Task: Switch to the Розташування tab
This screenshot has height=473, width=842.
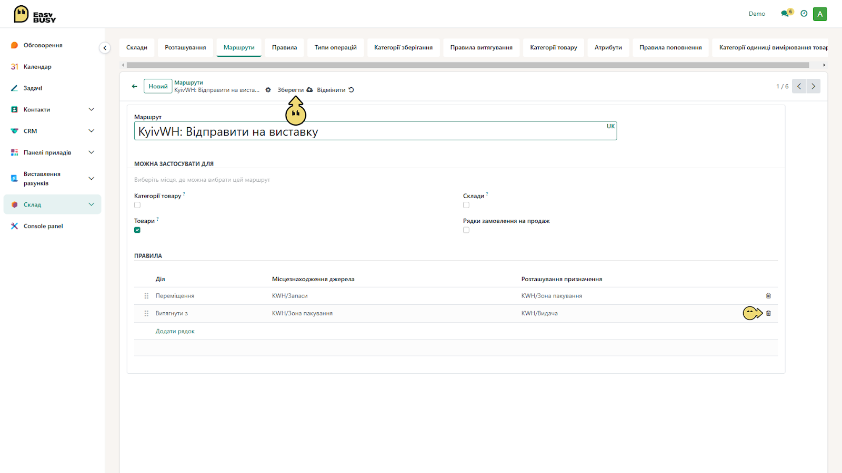Action: (x=185, y=47)
